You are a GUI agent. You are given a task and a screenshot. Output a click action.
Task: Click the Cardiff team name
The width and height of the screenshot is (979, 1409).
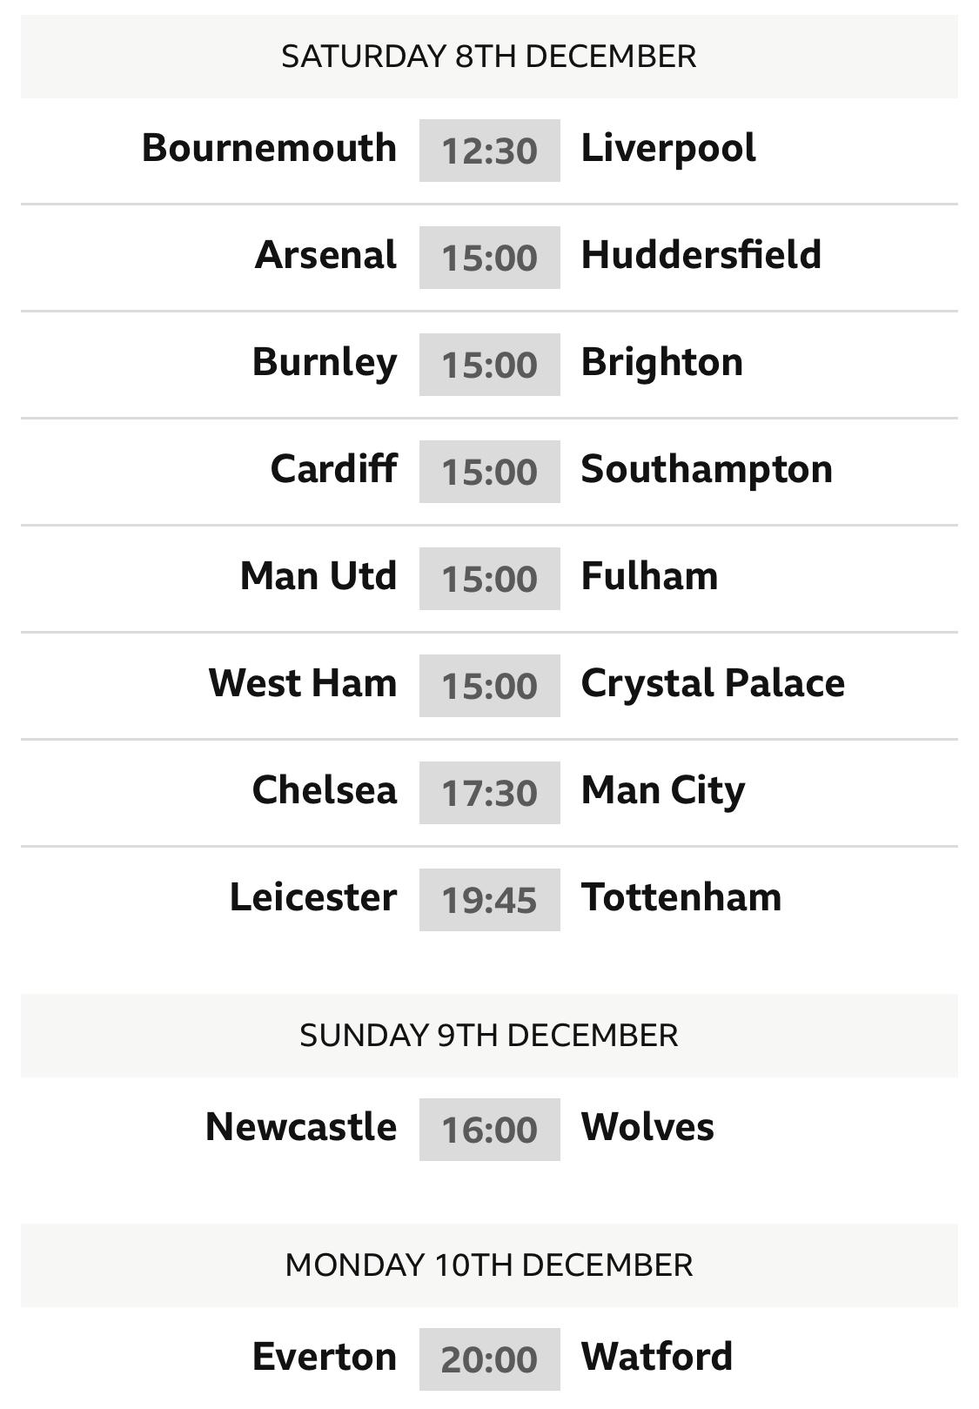pos(333,469)
